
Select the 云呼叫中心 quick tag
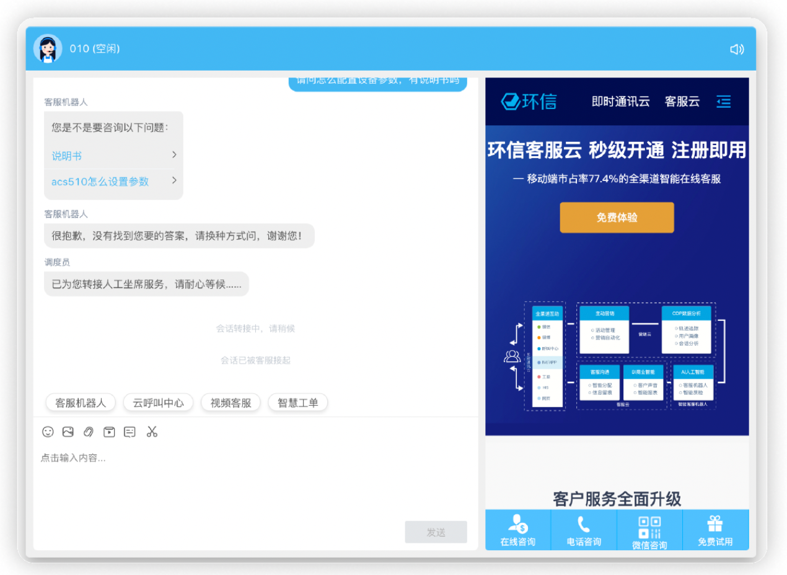click(x=158, y=403)
